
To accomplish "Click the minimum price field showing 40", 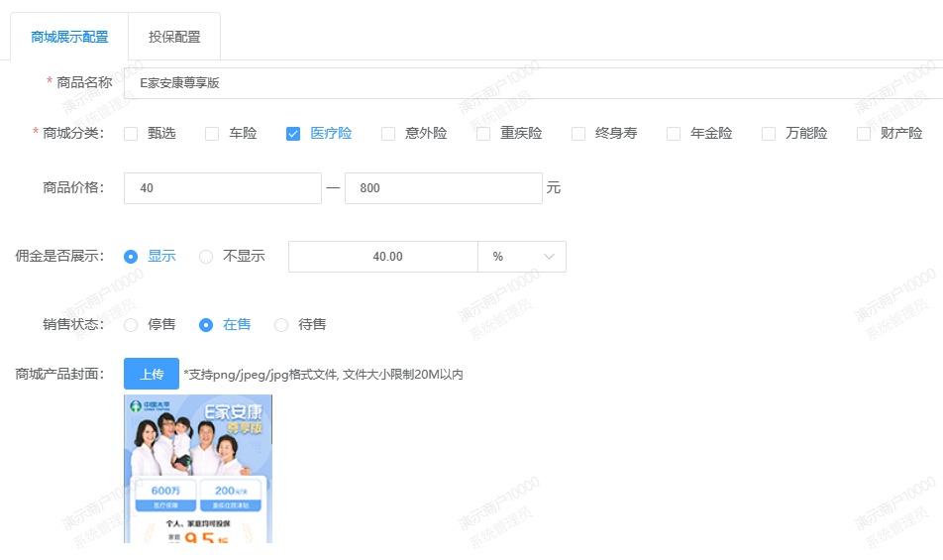I will (222, 188).
